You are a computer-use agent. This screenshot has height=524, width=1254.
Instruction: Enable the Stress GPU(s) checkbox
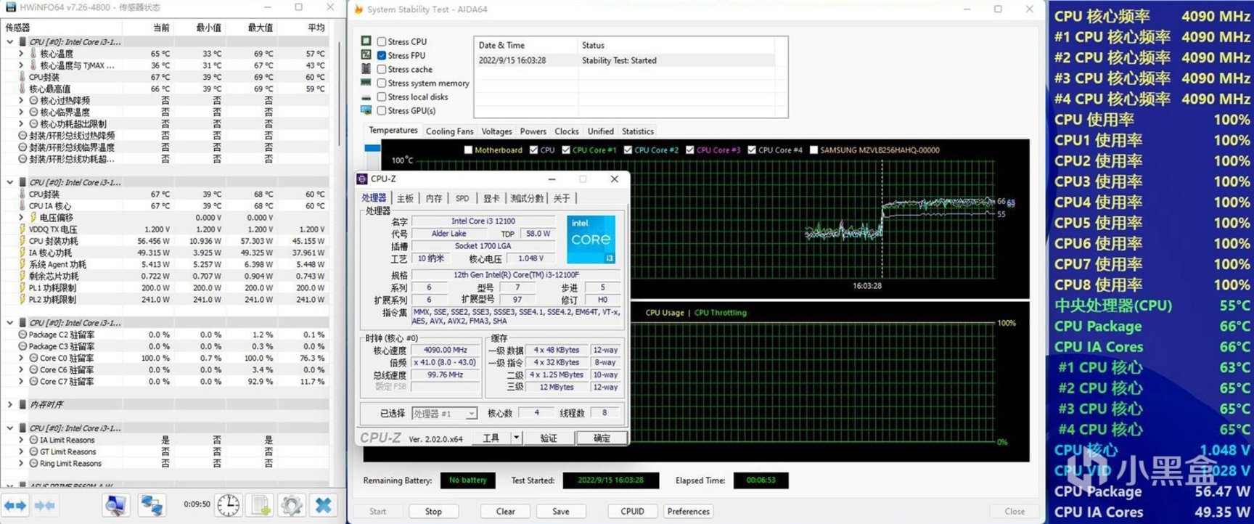pyautogui.click(x=382, y=110)
